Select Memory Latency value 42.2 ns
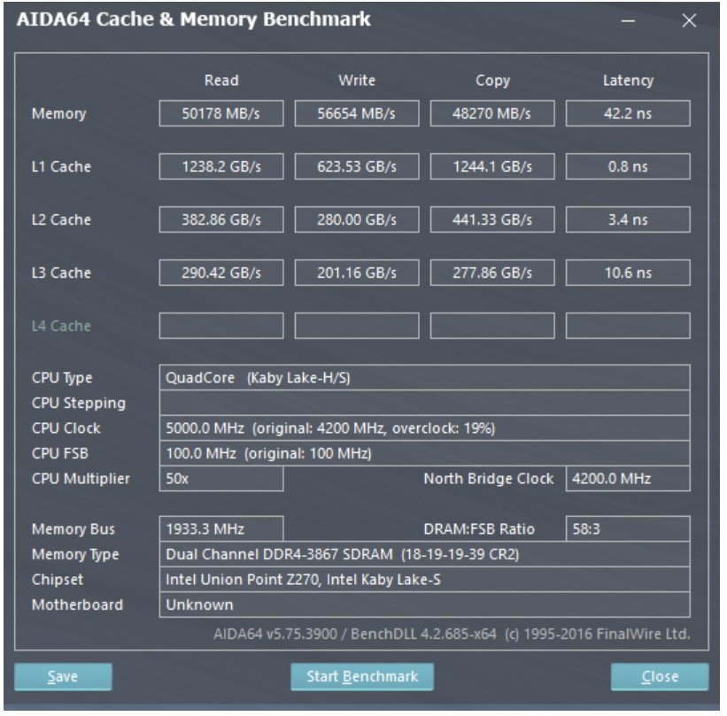 pos(628,113)
